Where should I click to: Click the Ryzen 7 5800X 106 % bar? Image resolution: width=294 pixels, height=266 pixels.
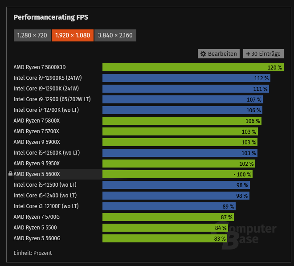pyautogui.click(x=182, y=121)
